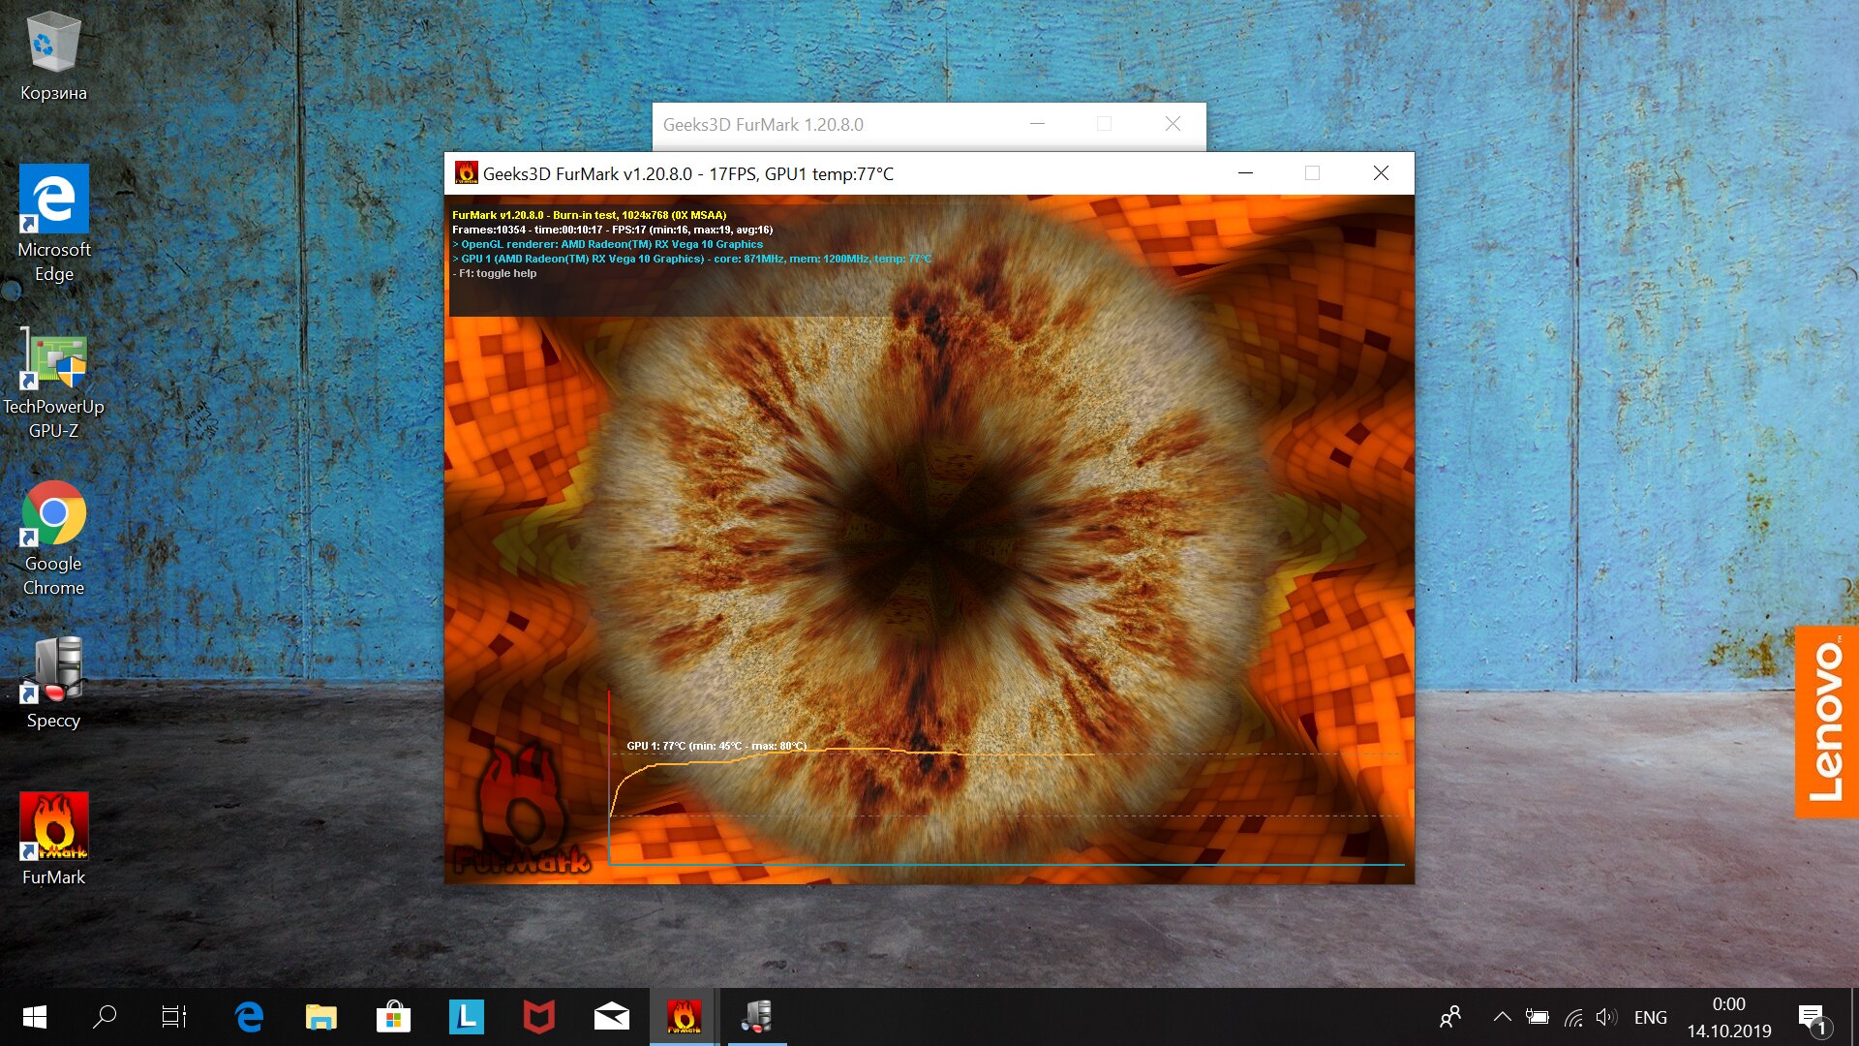Open the ENG language input selector
Viewport: 1859px width, 1046px height.
click(1651, 1017)
